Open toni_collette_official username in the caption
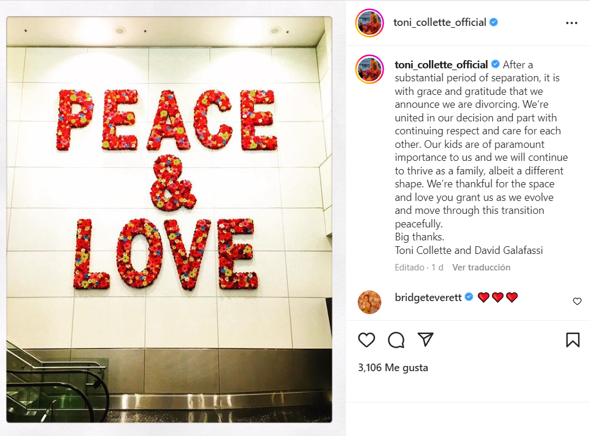This screenshot has width=590, height=436. [x=441, y=65]
